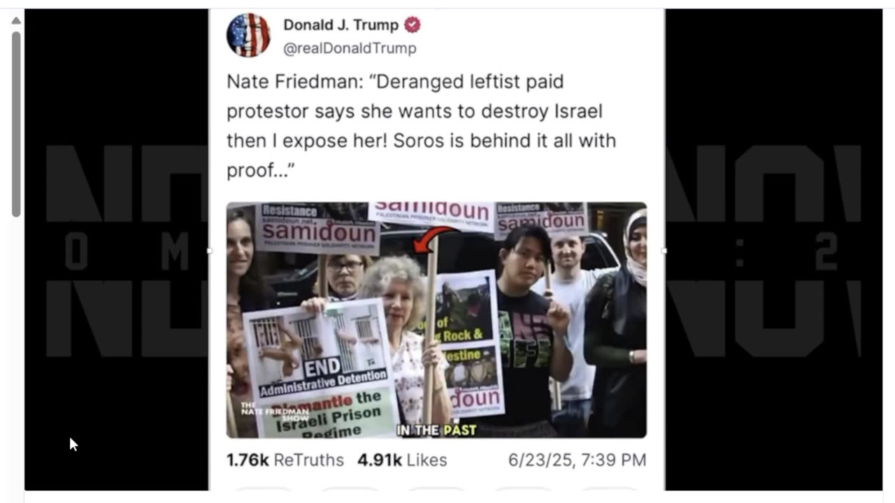The image size is (895, 503).
Task: Click the Nate Friedman quote post text
Action: [x=422, y=126]
